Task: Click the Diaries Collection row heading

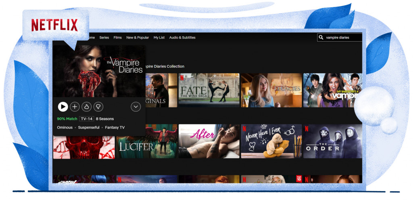Action: click(x=165, y=66)
